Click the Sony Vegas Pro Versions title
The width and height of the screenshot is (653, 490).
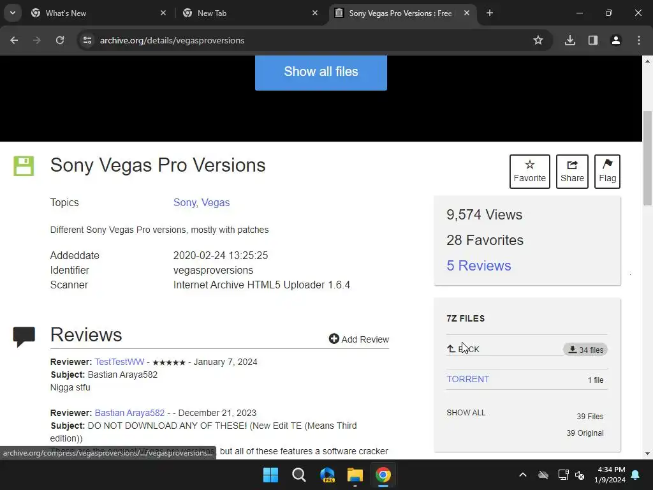click(x=158, y=165)
